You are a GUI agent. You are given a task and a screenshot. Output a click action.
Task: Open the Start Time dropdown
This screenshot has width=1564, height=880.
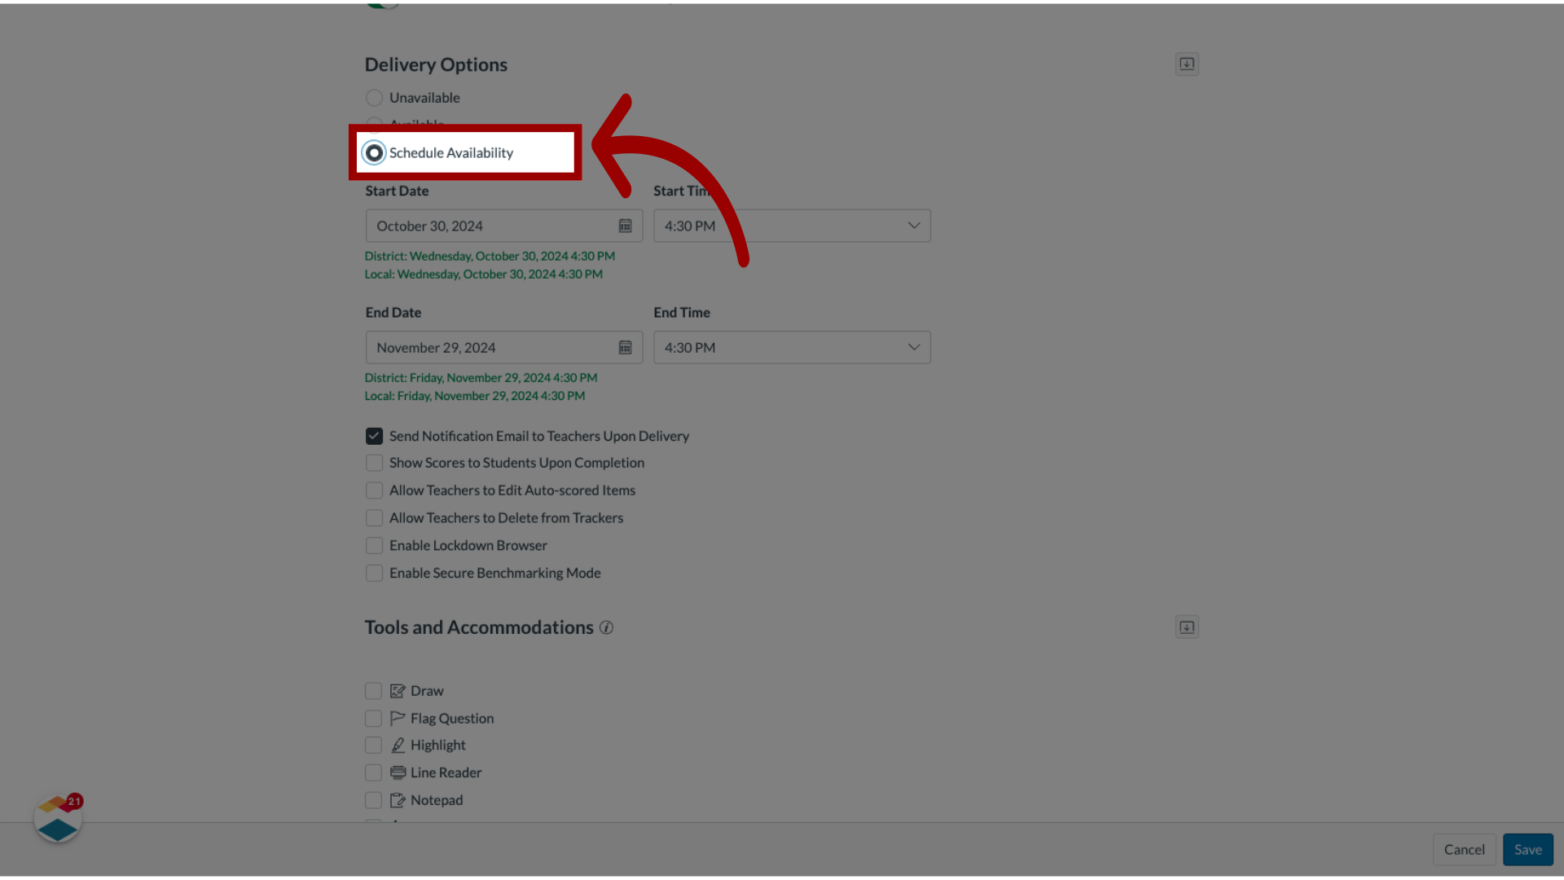(914, 226)
